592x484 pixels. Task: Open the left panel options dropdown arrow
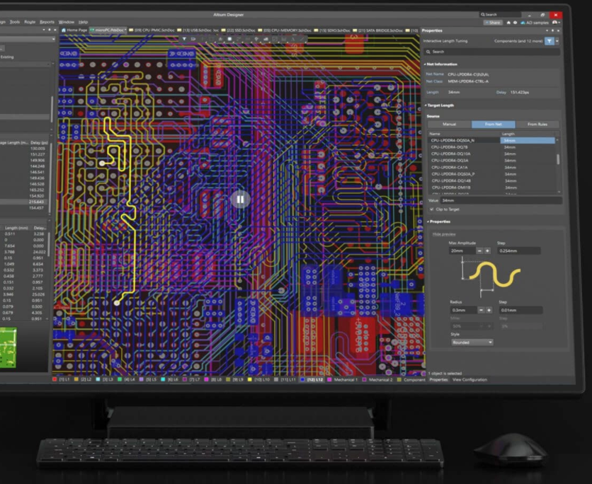tap(44, 30)
